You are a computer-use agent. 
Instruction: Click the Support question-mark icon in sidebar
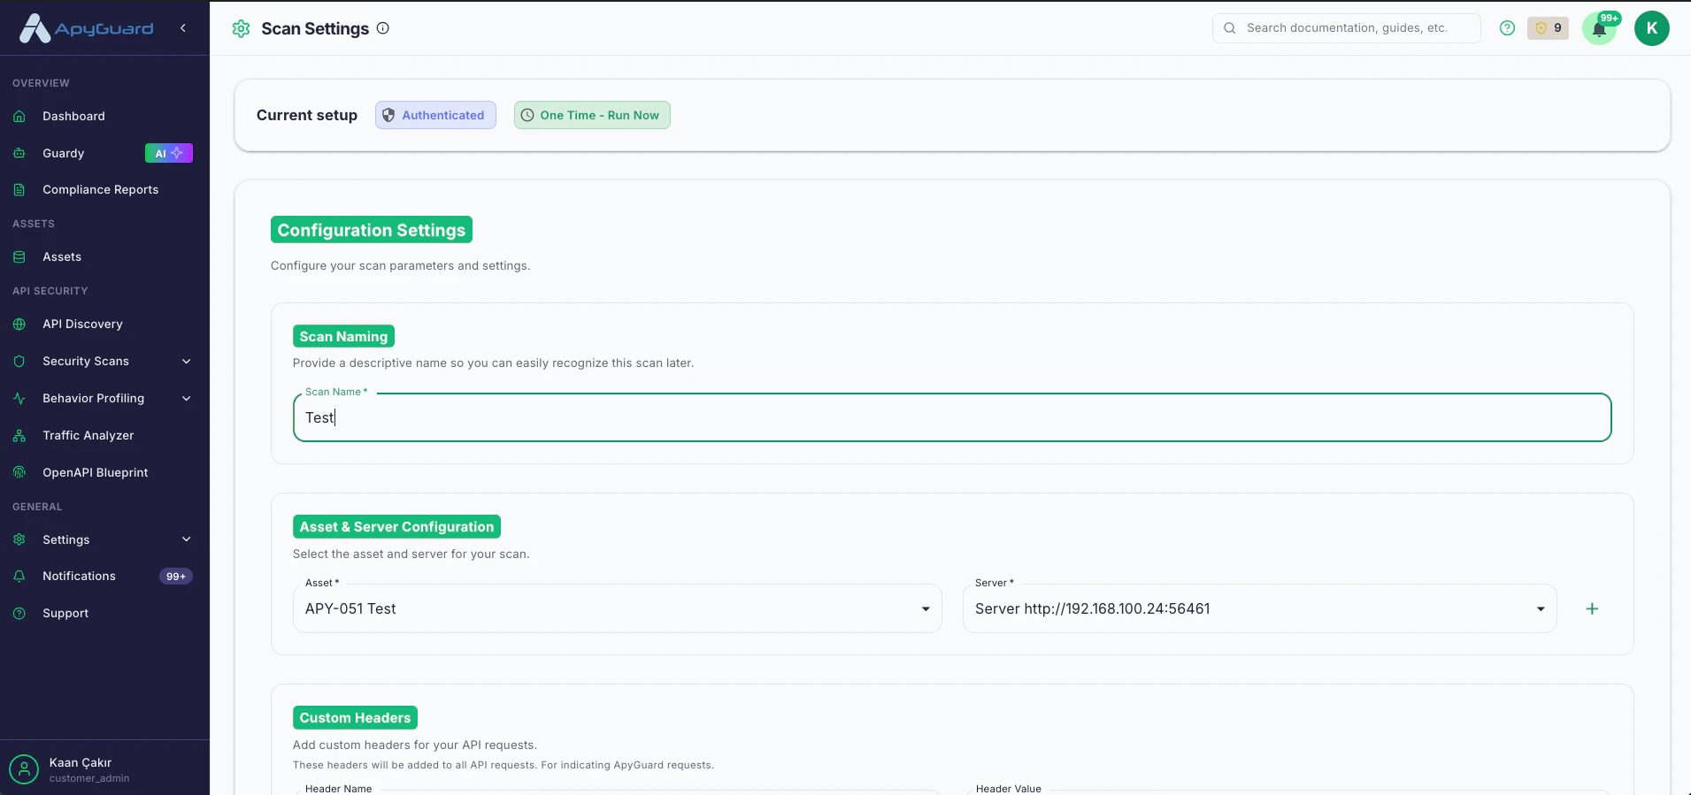tap(19, 613)
